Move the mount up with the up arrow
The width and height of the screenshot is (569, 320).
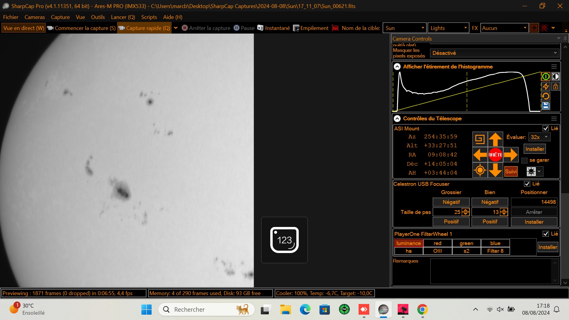coord(495,139)
